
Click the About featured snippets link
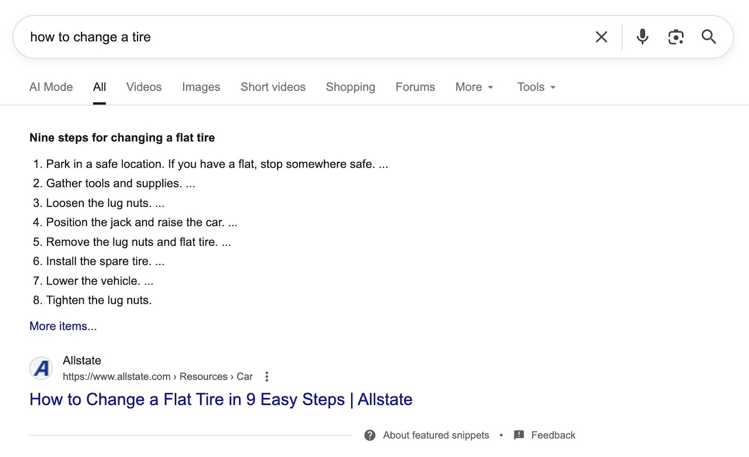(x=436, y=435)
